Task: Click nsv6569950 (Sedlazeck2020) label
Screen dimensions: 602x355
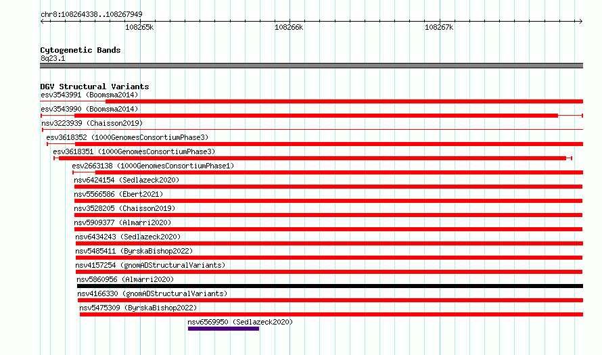Action: [240, 322]
